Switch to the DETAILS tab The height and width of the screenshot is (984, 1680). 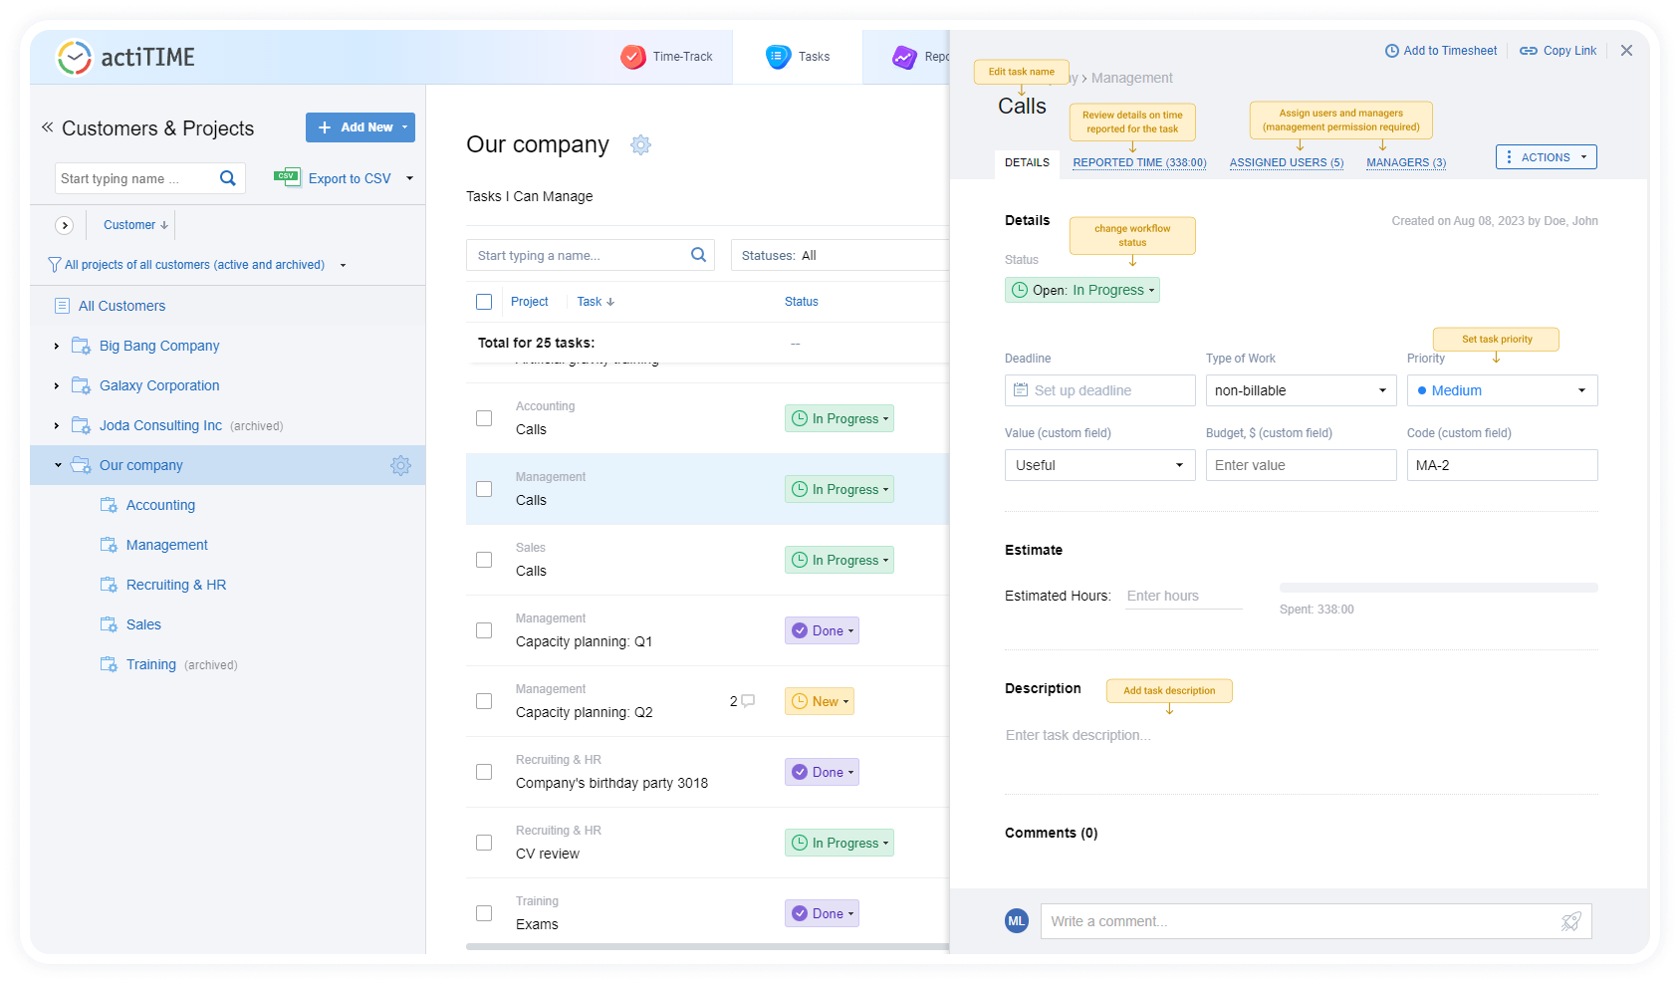click(x=1027, y=162)
